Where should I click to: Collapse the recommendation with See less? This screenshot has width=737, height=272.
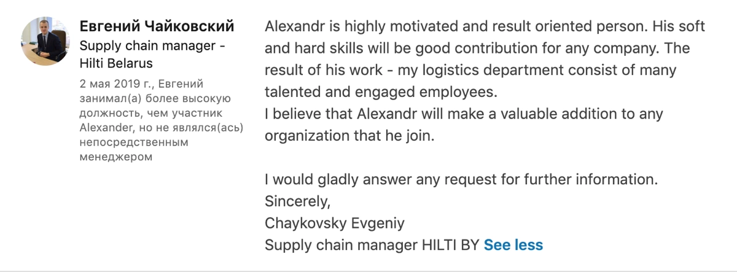(513, 245)
